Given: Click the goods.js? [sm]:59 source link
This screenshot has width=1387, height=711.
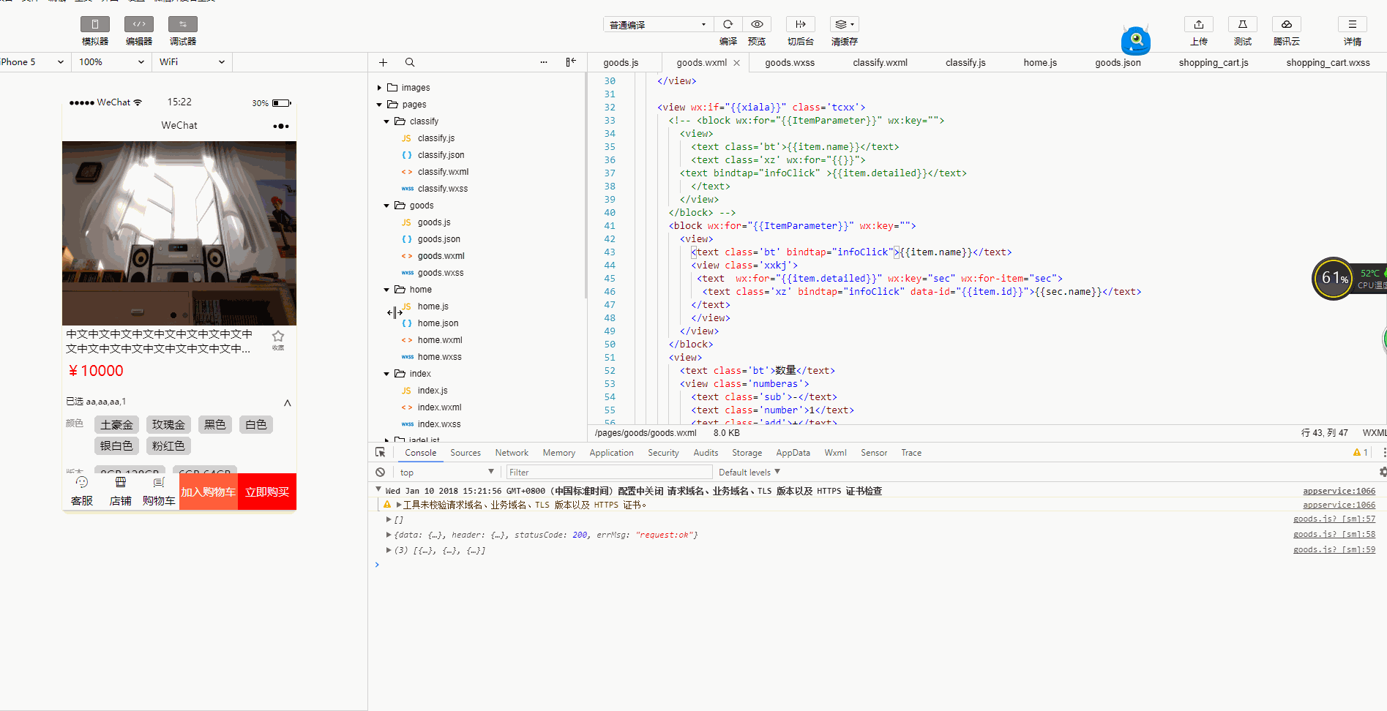Looking at the screenshot, I should pyautogui.click(x=1334, y=550).
